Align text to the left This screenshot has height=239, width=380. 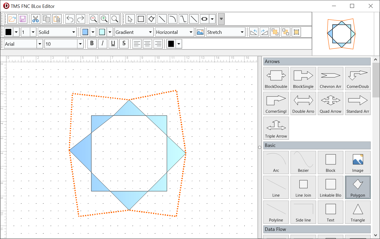click(x=136, y=44)
